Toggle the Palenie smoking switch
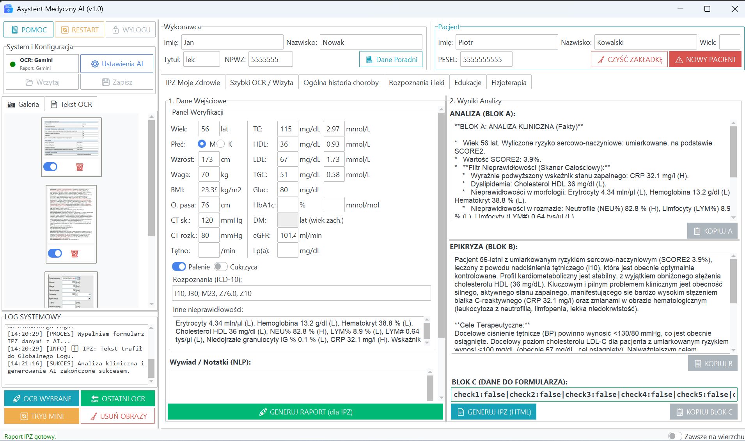745x441 pixels. [x=179, y=267]
